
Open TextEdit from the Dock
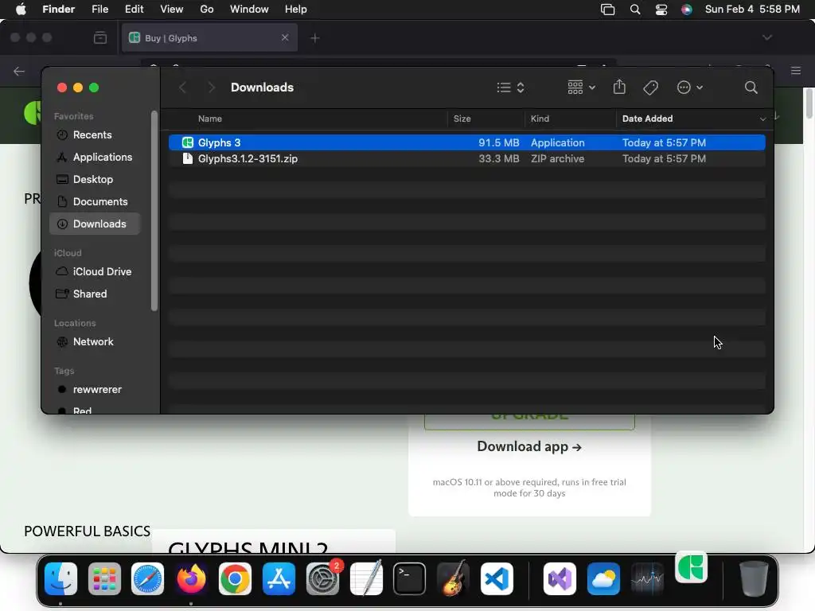point(366,579)
